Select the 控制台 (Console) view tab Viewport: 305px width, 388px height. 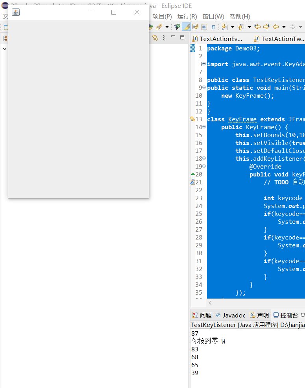286,315
